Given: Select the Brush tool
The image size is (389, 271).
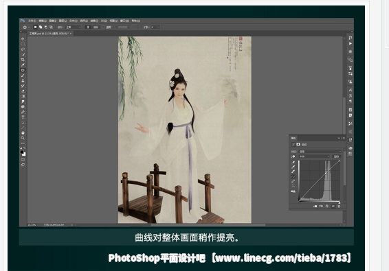Looking at the screenshot, I should click(23, 75).
